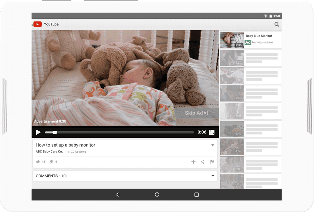Tap the YouTube logo icon

point(38,24)
